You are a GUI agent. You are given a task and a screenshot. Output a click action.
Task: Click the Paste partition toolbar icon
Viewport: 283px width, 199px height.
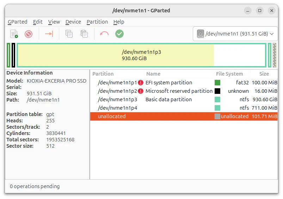point(84,34)
